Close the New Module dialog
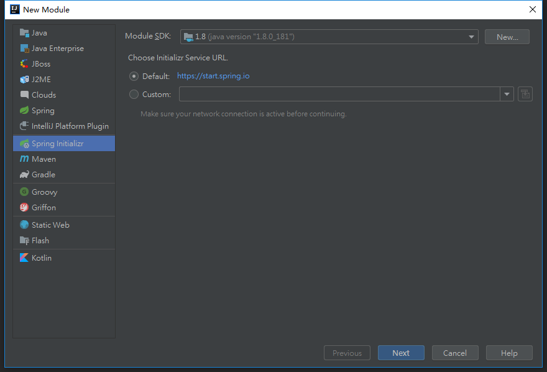The height and width of the screenshot is (372, 547). pyautogui.click(x=532, y=9)
